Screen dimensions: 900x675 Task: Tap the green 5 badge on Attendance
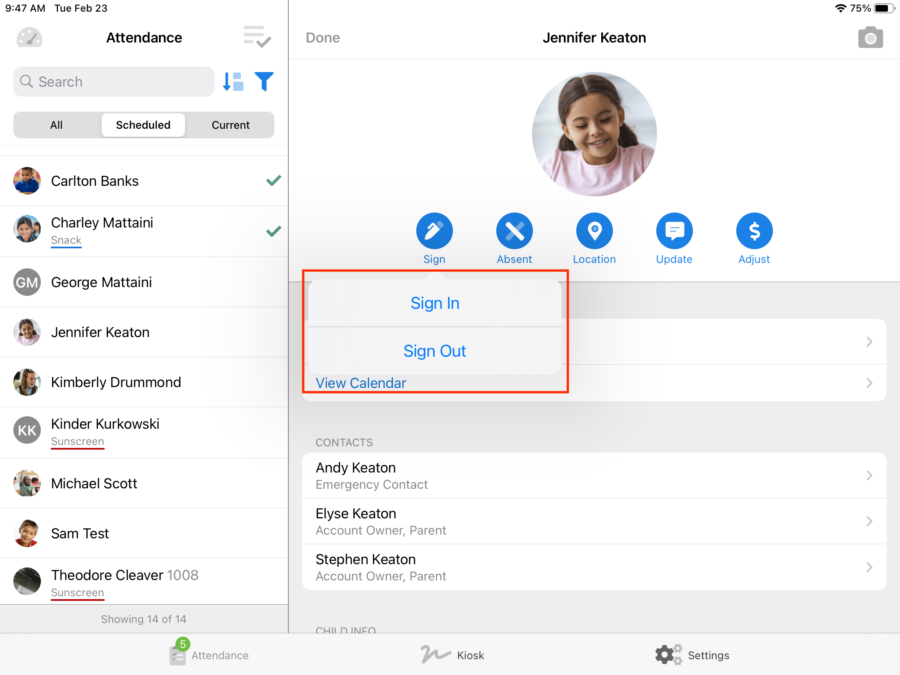(182, 644)
